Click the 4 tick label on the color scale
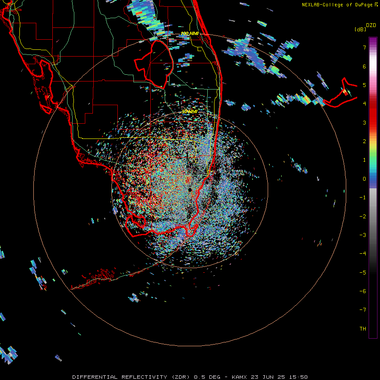The width and height of the screenshot is (380, 380). pyautogui.click(x=364, y=104)
